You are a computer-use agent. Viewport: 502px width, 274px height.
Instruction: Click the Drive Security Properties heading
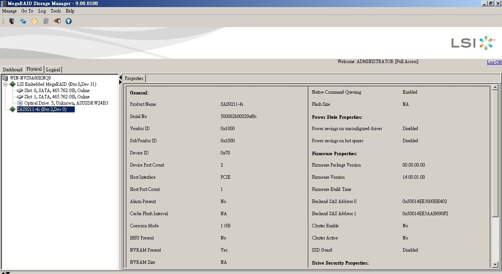click(x=340, y=263)
